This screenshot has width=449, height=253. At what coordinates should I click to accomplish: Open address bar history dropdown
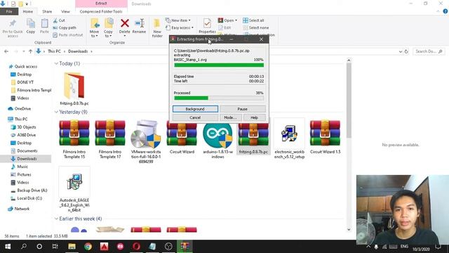(401, 51)
